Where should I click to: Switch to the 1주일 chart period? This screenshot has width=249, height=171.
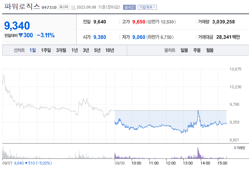click(46, 50)
